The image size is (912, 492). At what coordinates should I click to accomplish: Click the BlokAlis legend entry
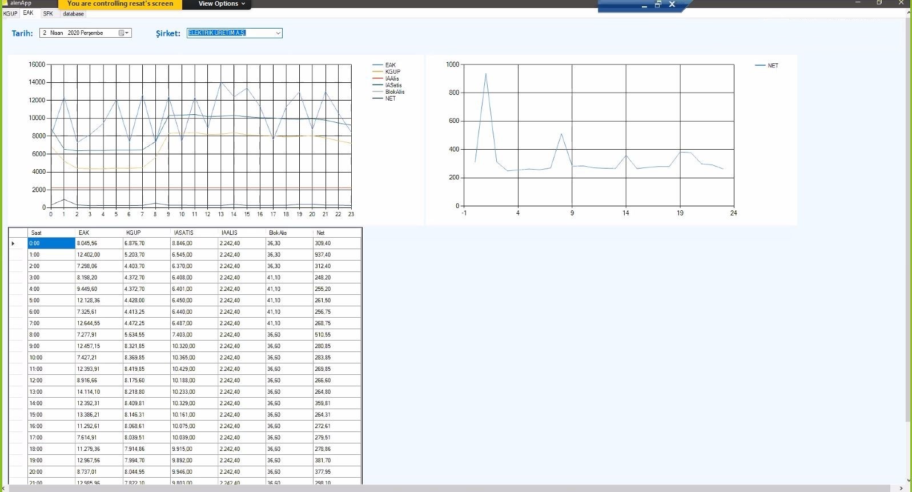coord(394,92)
